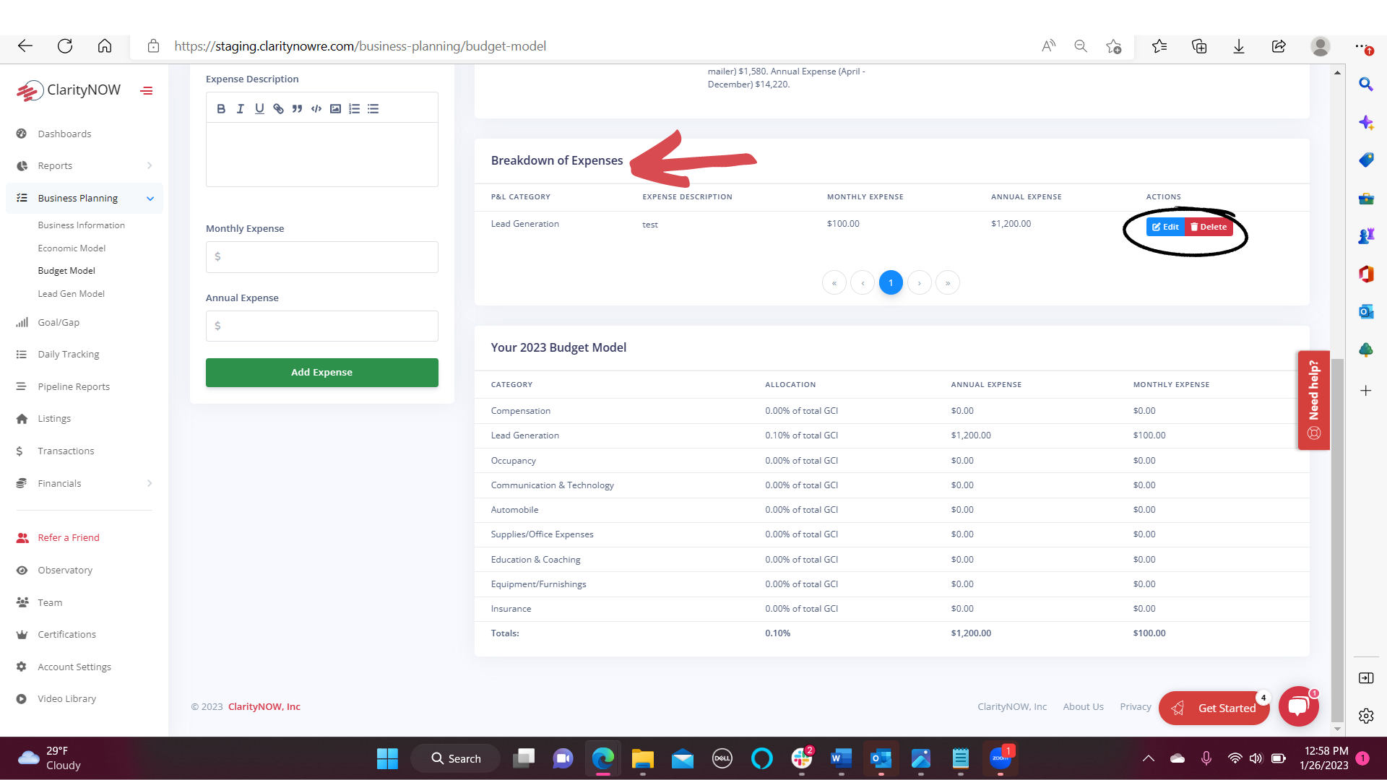Refresh the browser page

click(x=65, y=46)
